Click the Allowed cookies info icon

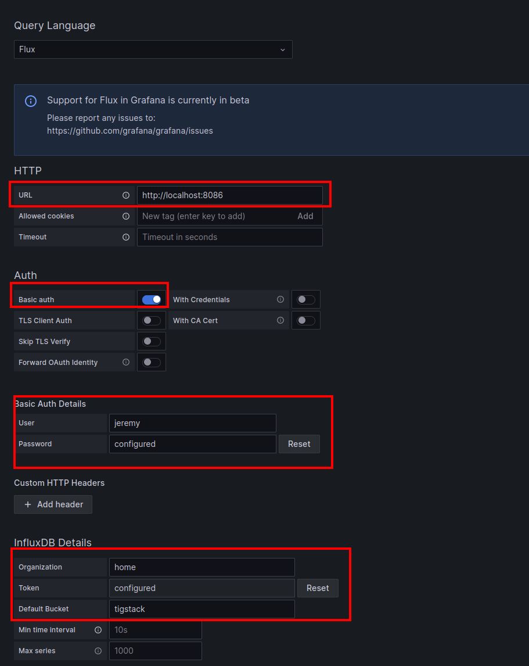coord(126,216)
